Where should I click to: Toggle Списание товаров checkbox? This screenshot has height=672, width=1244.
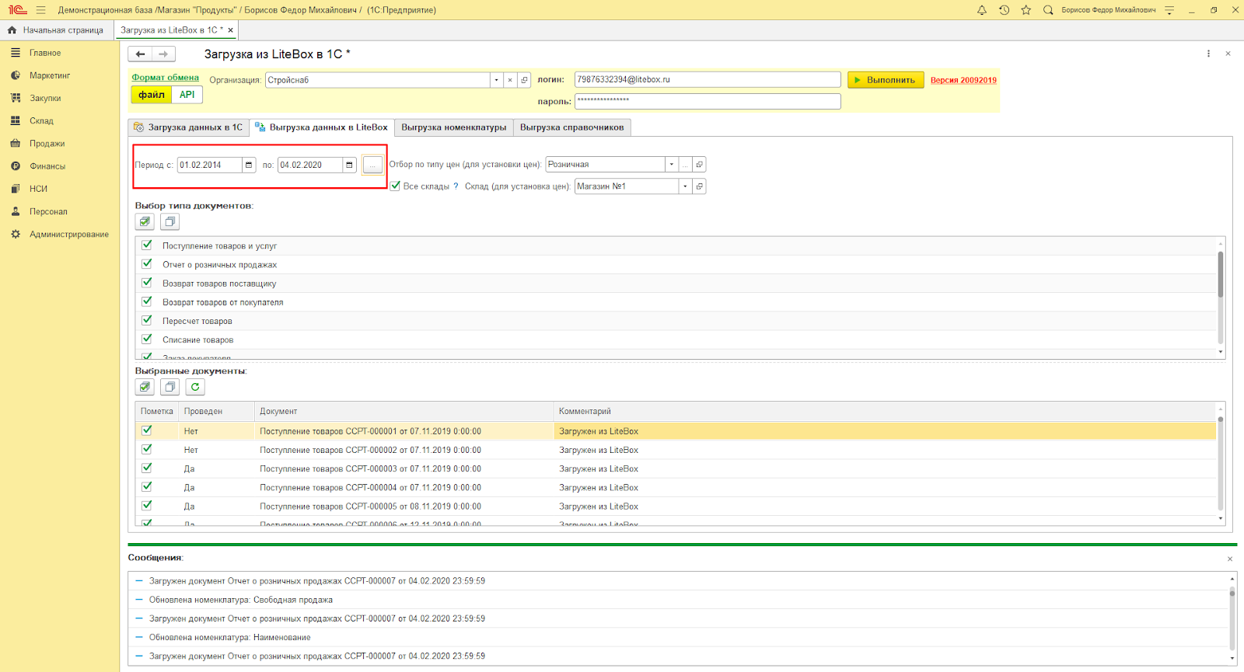click(x=147, y=339)
